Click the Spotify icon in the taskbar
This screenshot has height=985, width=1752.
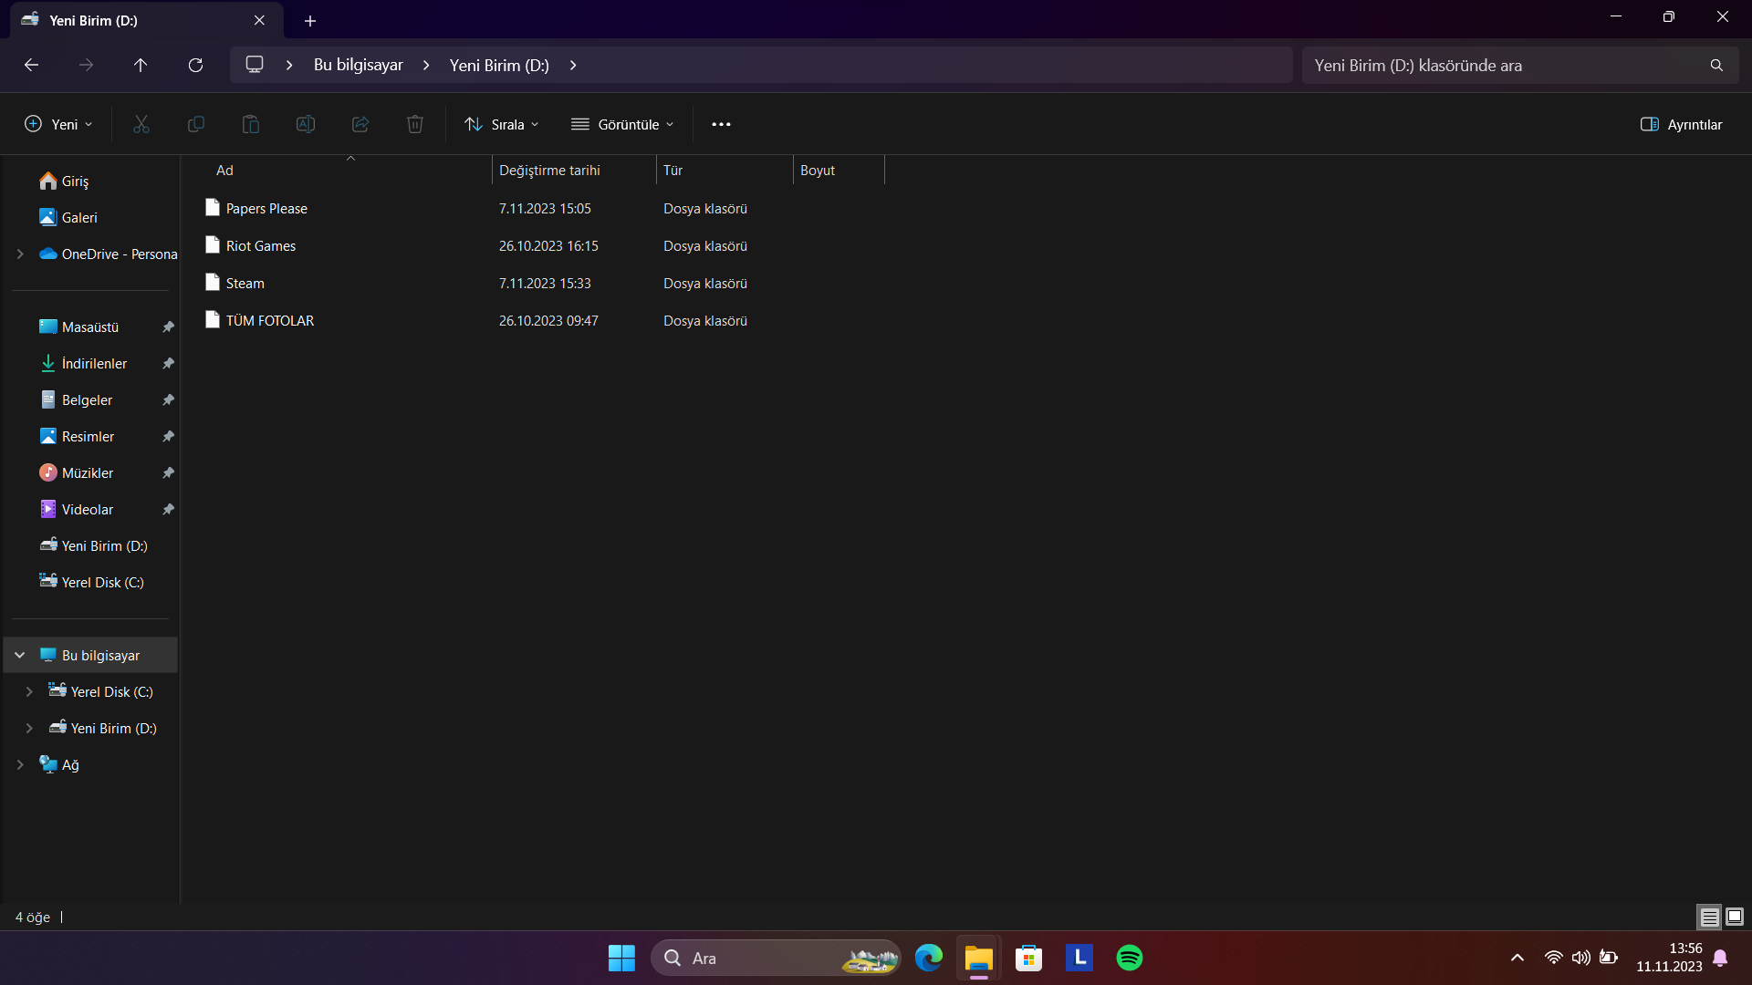1129,958
